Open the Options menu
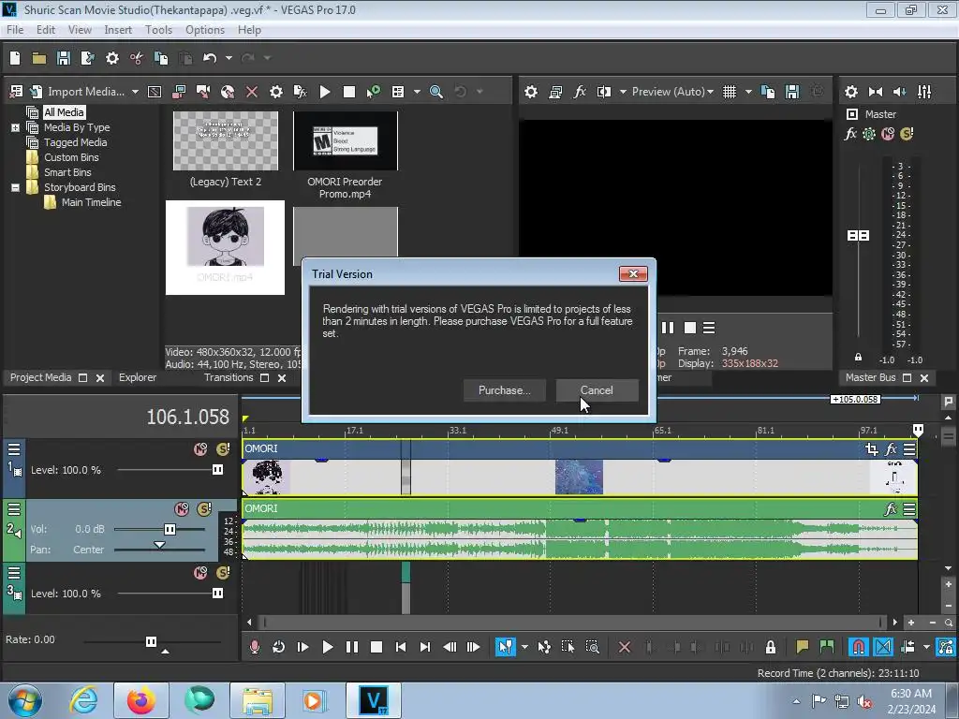Screen dimensions: 959x719 pos(205,30)
